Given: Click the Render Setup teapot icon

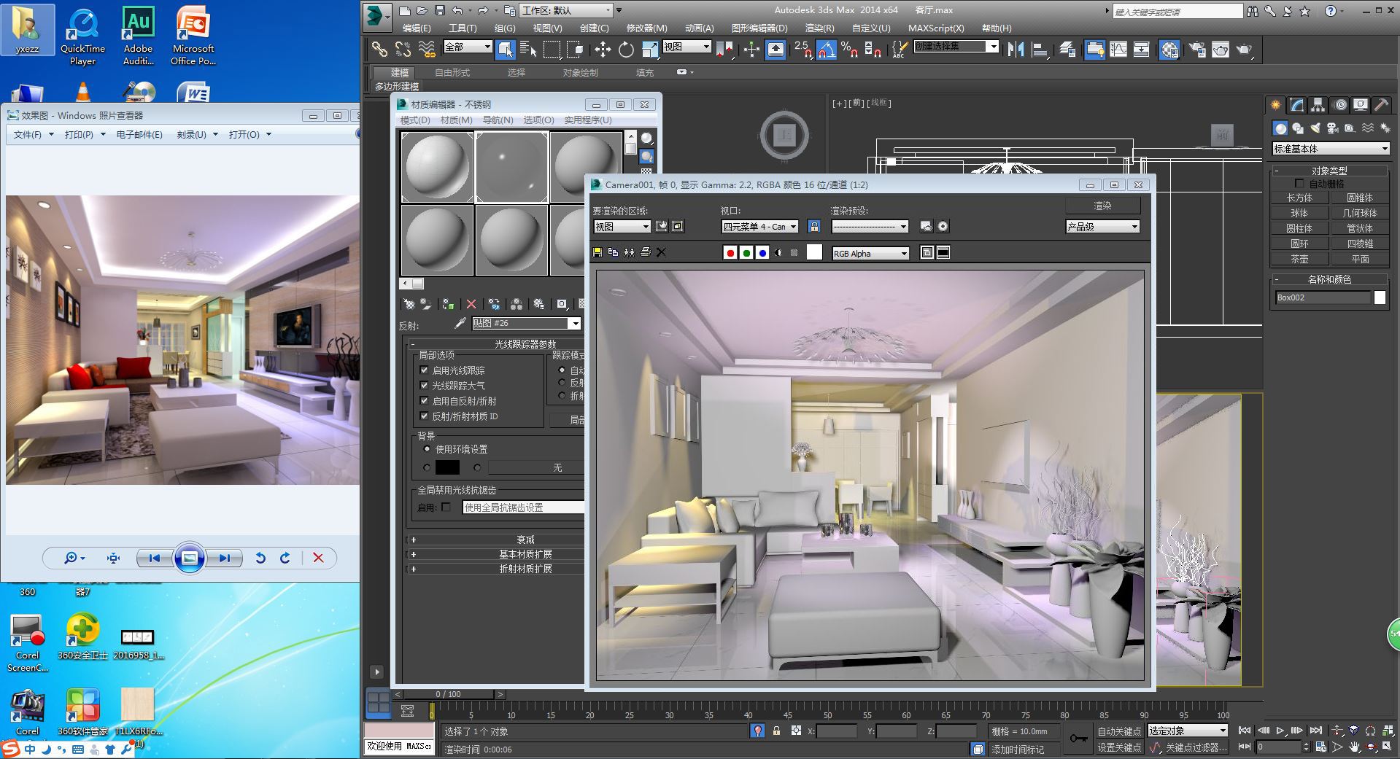Looking at the screenshot, I should [1197, 50].
